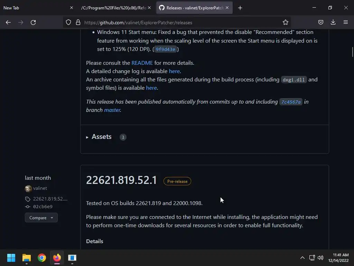Bookmark this page with star icon
This screenshot has width=354, height=266.
coord(285,23)
